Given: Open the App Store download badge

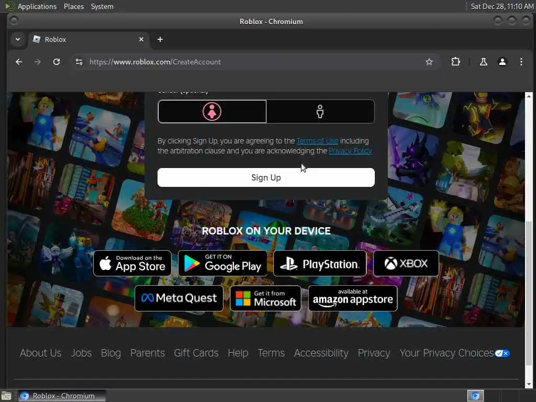Looking at the screenshot, I should [x=132, y=263].
